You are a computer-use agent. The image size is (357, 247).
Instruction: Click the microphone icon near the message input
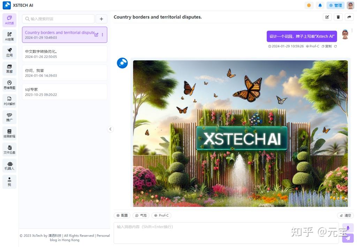[x=347, y=228]
